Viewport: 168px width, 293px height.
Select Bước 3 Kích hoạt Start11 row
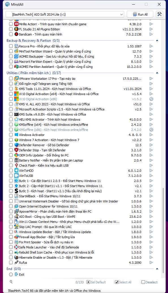tap(60, 191)
